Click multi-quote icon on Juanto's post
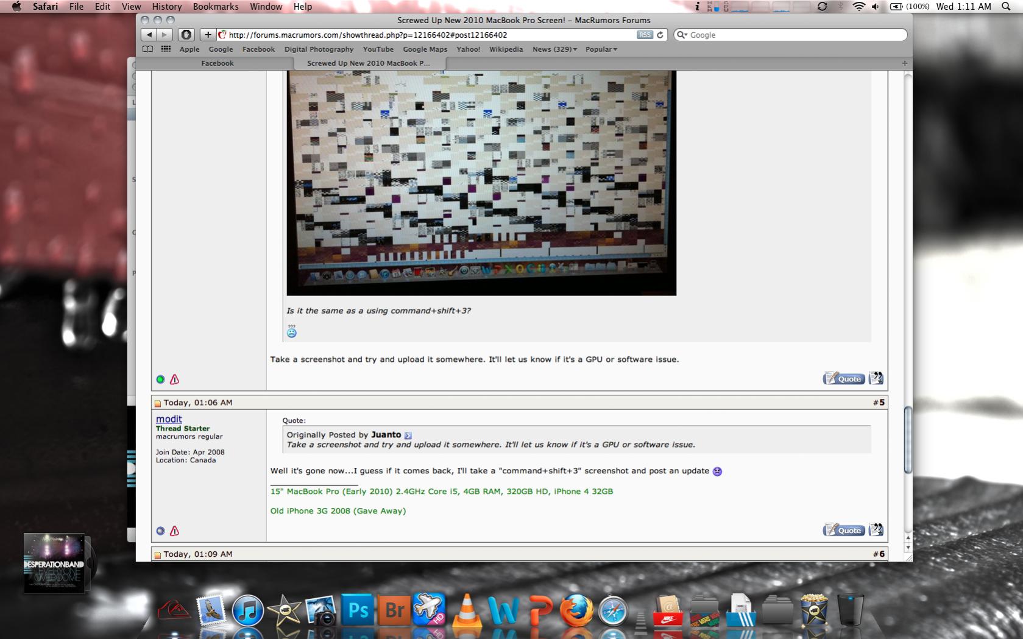1023x639 pixels. pos(876,378)
